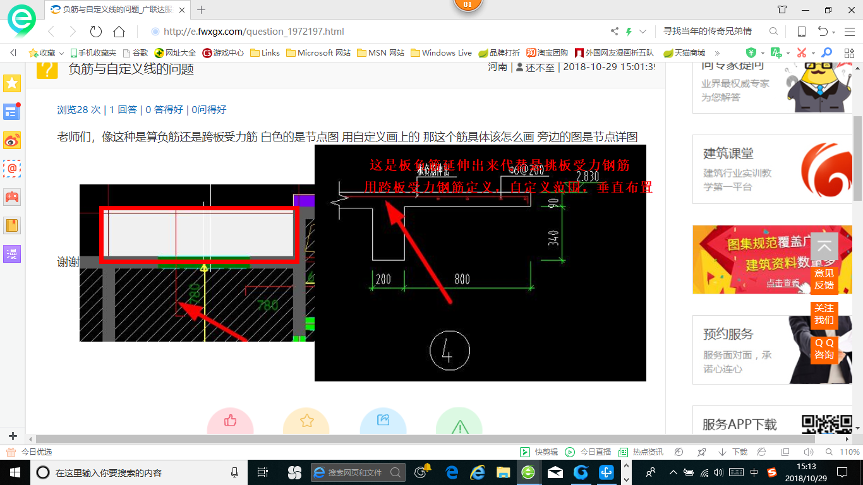Open the Links bookmark folder
The height and width of the screenshot is (485, 863).
click(x=265, y=53)
